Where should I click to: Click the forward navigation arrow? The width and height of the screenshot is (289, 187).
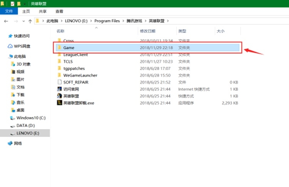point(16,21)
